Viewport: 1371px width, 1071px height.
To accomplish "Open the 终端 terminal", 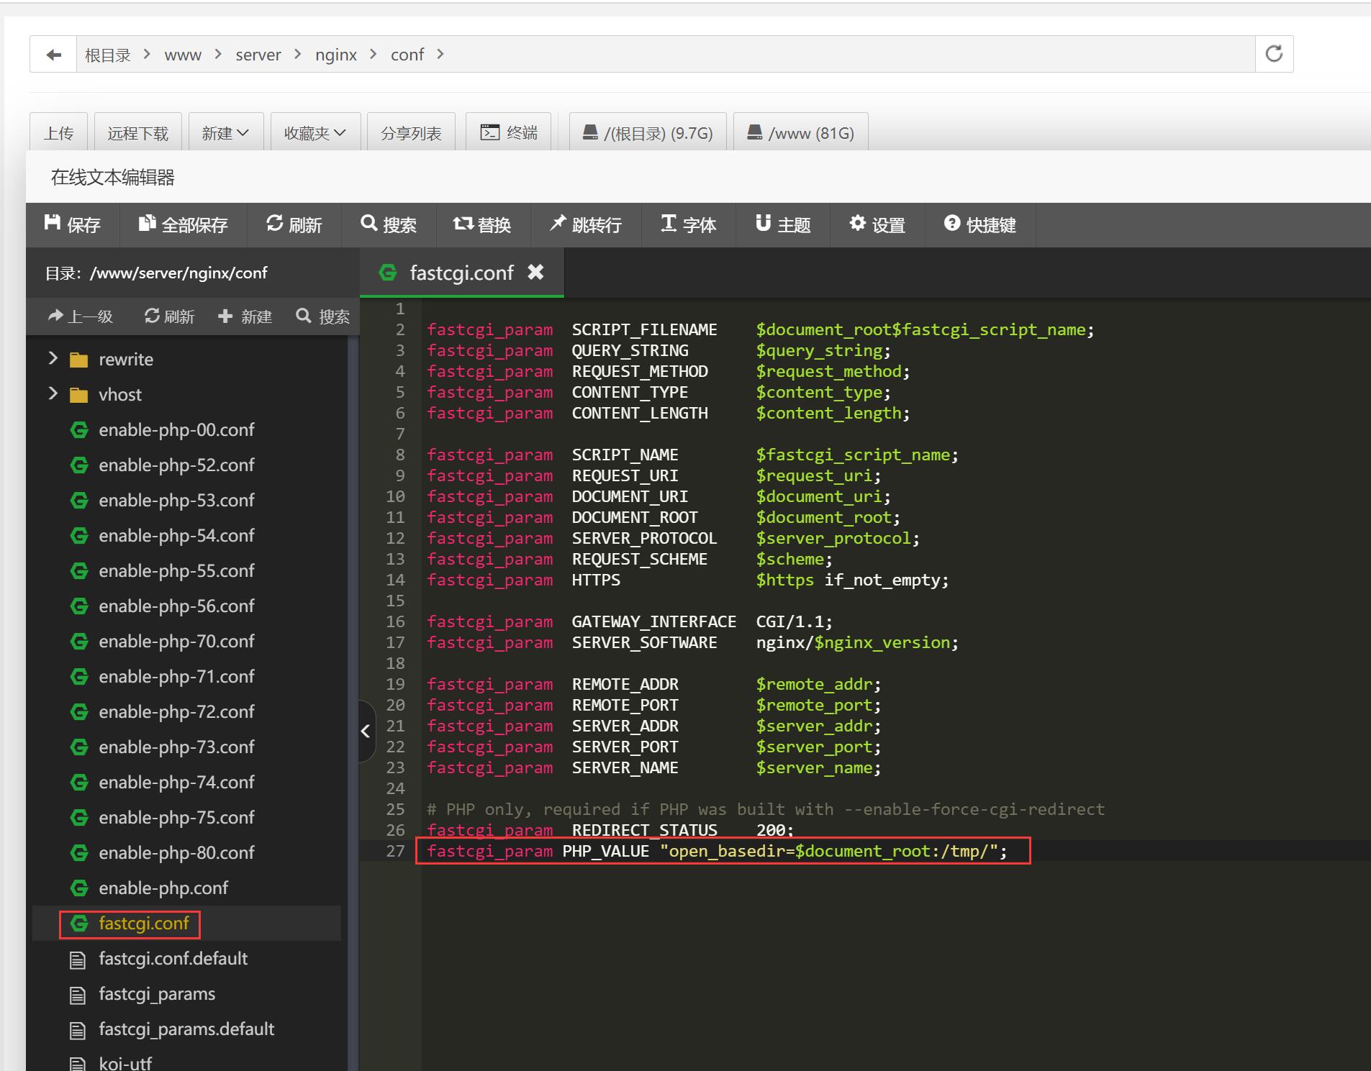I will [509, 132].
